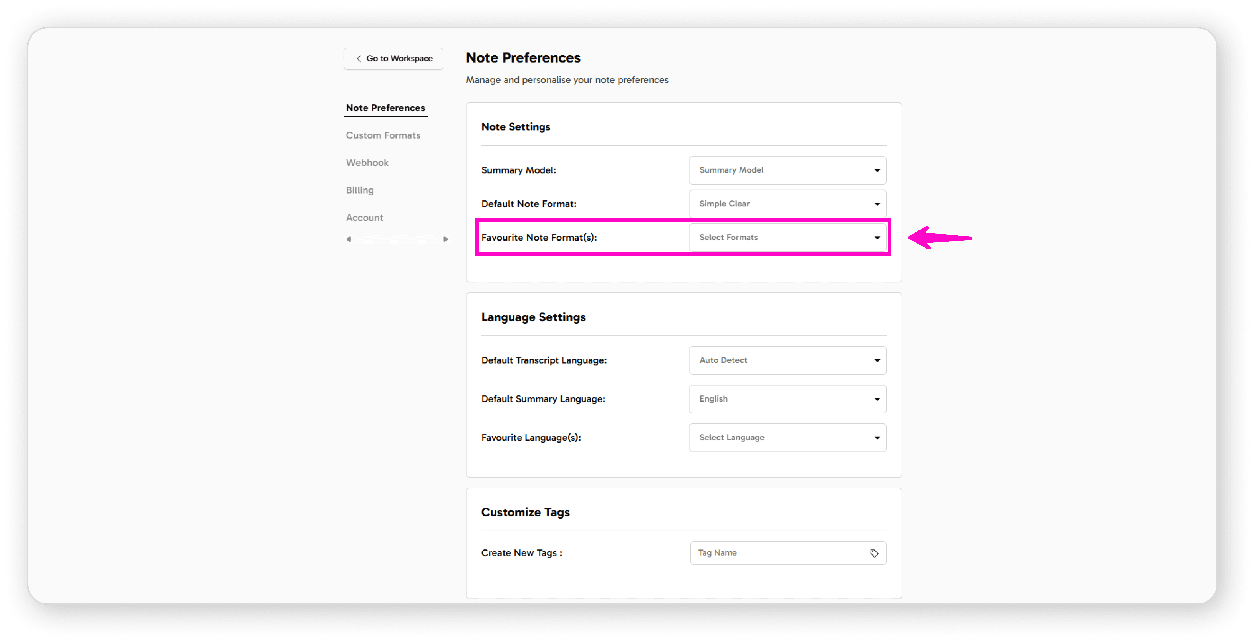Click the Go to Workspace button
Screen dimensions: 1255x642
point(393,58)
